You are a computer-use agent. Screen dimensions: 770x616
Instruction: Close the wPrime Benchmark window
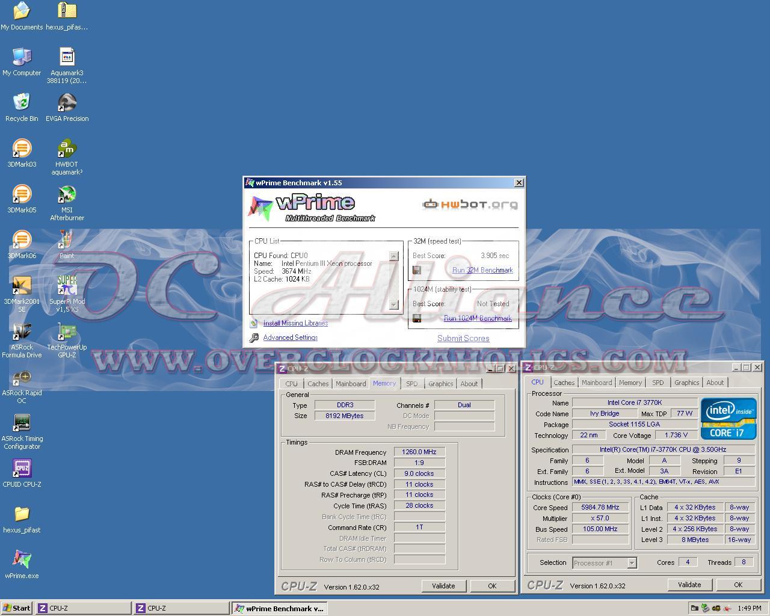[x=519, y=183]
